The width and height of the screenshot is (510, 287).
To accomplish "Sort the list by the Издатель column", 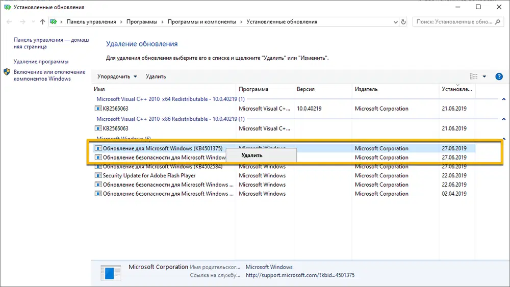I will pyautogui.click(x=366, y=89).
